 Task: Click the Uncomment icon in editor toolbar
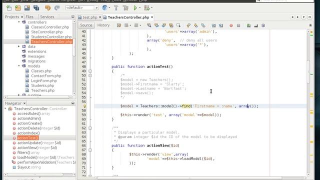pos(256,25)
